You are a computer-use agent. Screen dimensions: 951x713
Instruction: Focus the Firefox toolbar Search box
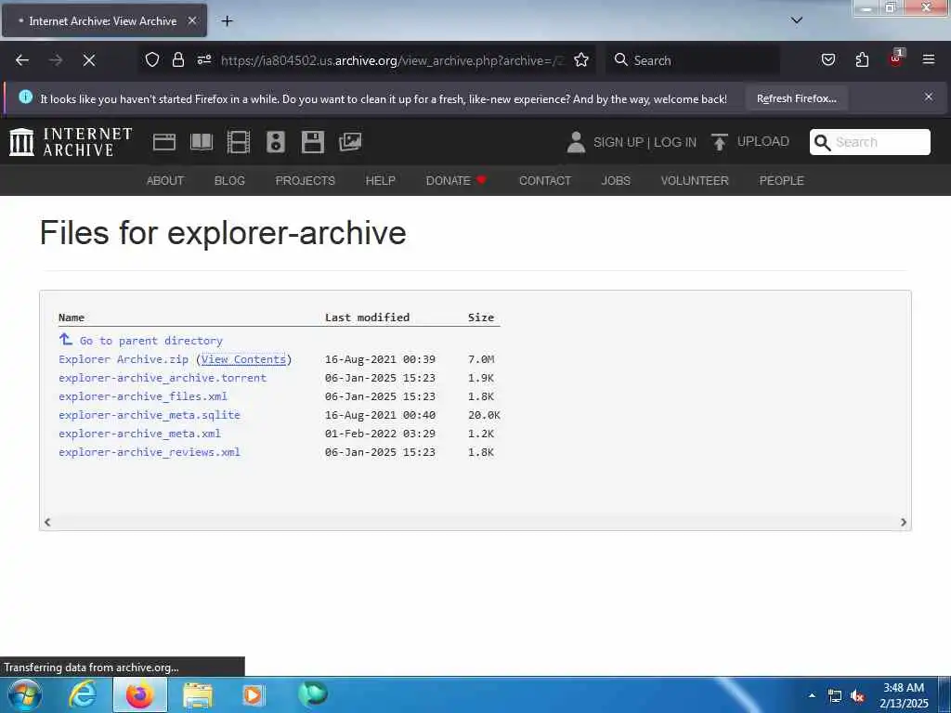[693, 60]
